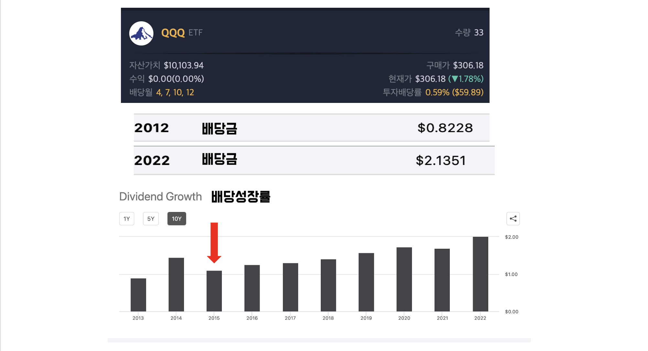Screen dimensions: 648x351
Task: Select the 1Y dividend growth range
Action: pyautogui.click(x=127, y=219)
